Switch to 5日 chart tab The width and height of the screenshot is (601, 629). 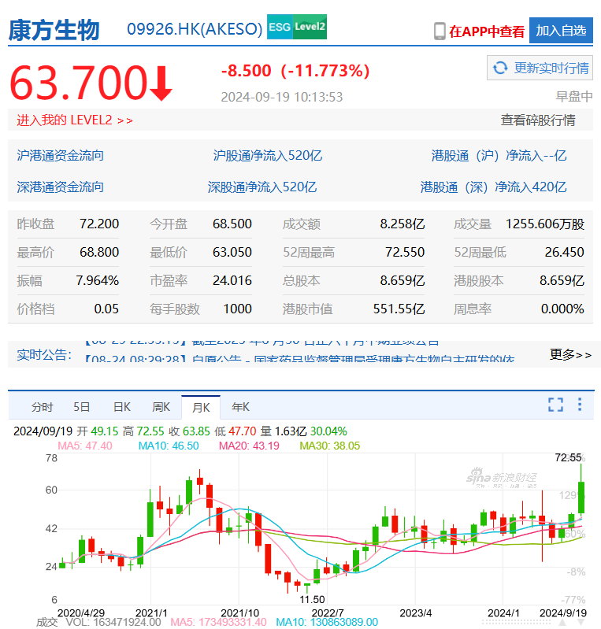(81, 407)
